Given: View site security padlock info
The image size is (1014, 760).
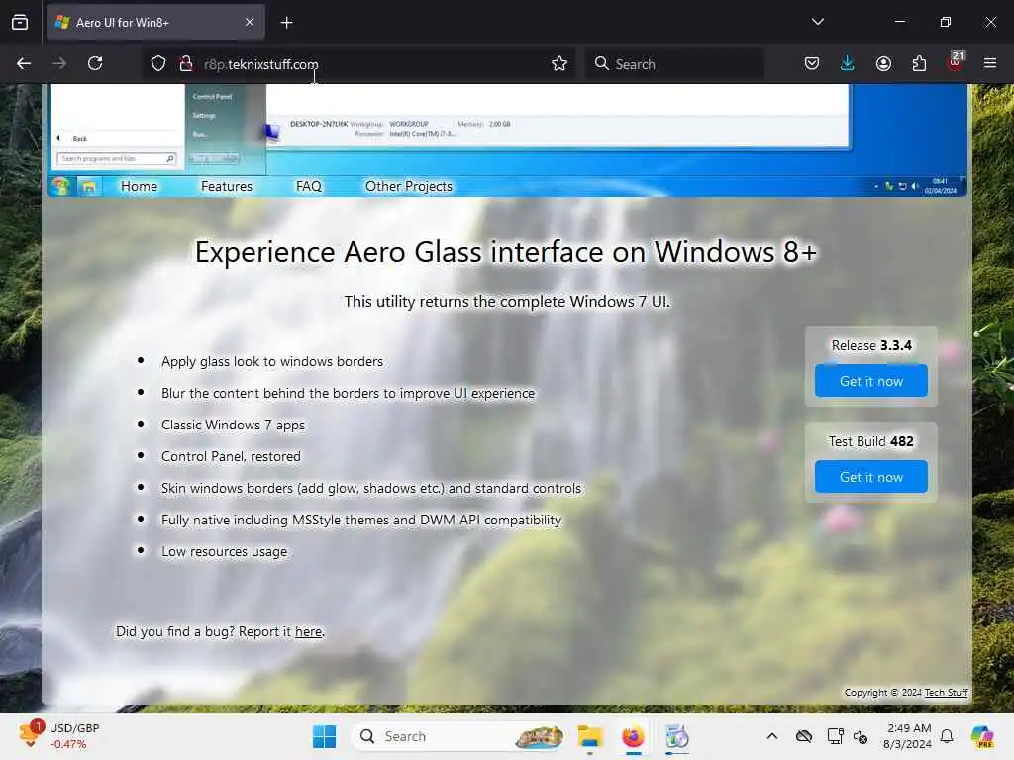Looking at the screenshot, I should point(186,64).
